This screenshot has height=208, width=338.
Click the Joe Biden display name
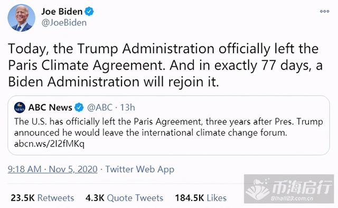point(62,12)
